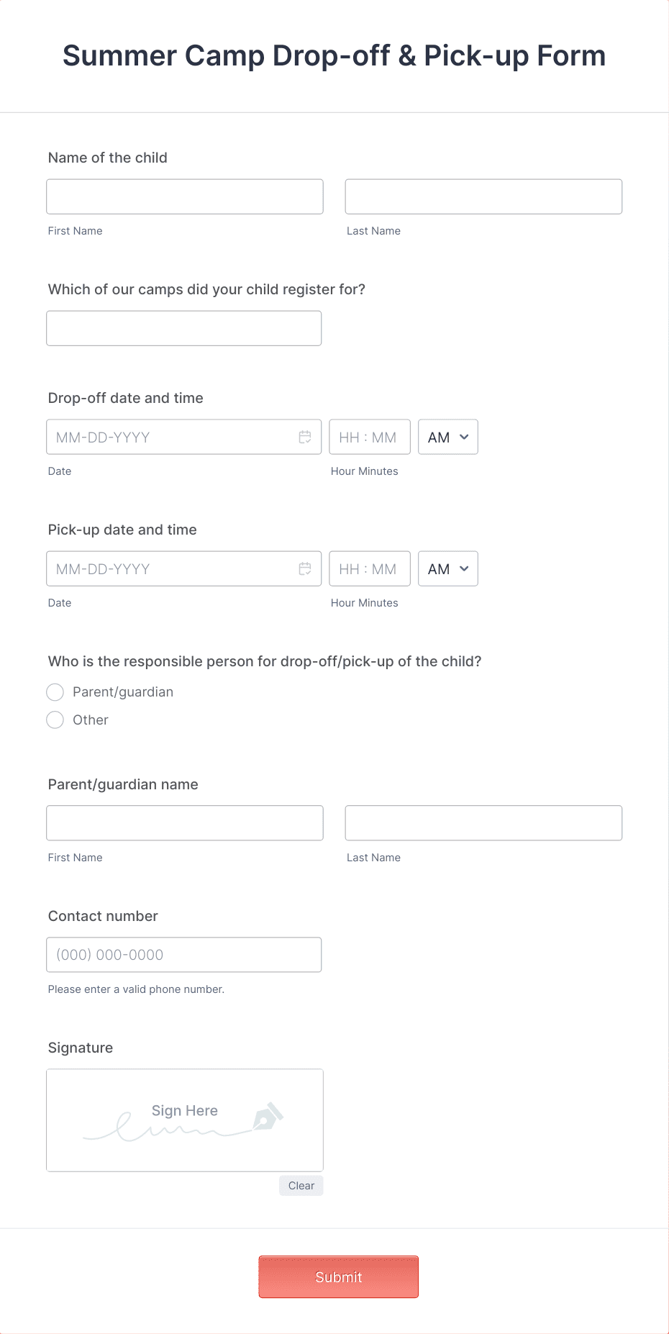Select the Other radio option

pos(55,720)
